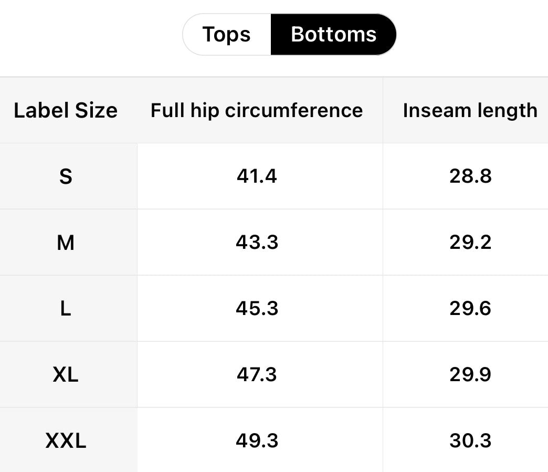Switch to the Tops tab
The width and height of the screenshot is (548, 472).
pos(226,35)
